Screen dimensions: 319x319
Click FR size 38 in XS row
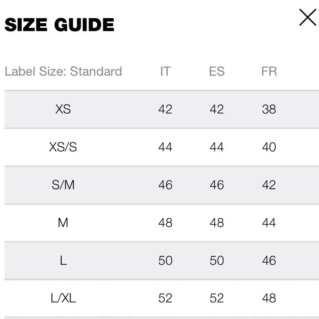point(269,109)
